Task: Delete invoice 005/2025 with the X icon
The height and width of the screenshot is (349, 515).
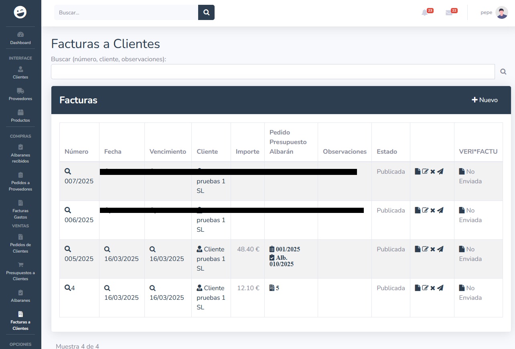Action: 433,249
